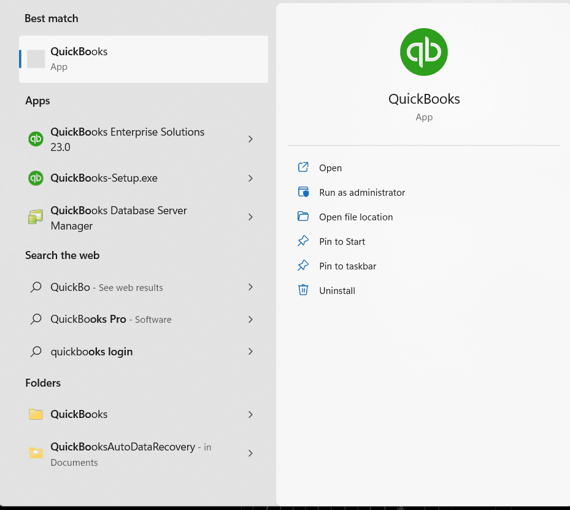
Task: Choose Run as administrator
Action: (362, 192)
